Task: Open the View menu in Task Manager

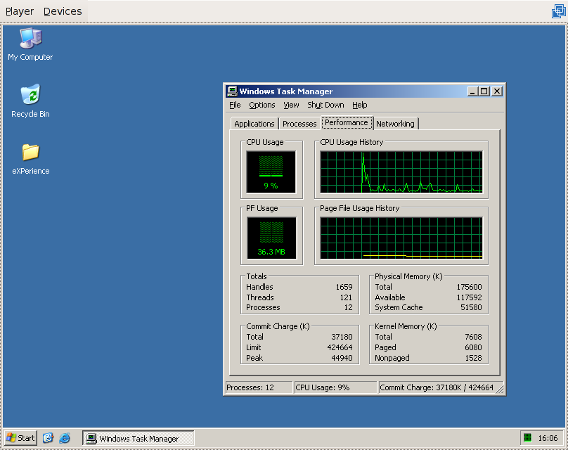Action: [x=291, y=105]
